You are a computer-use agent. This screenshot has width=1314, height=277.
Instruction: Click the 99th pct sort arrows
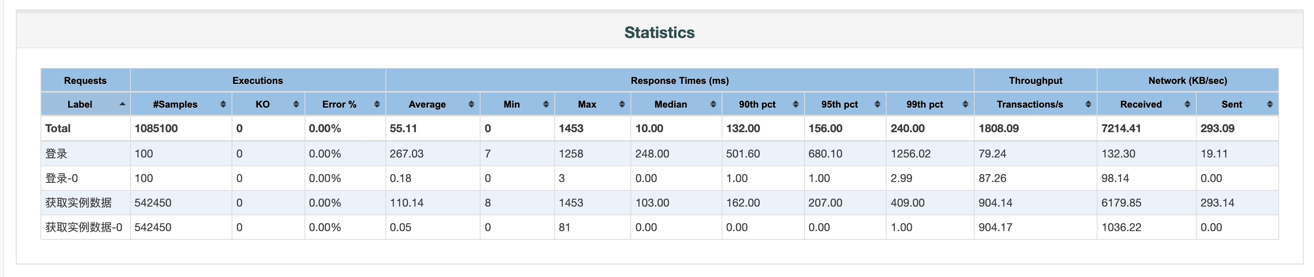965,104
